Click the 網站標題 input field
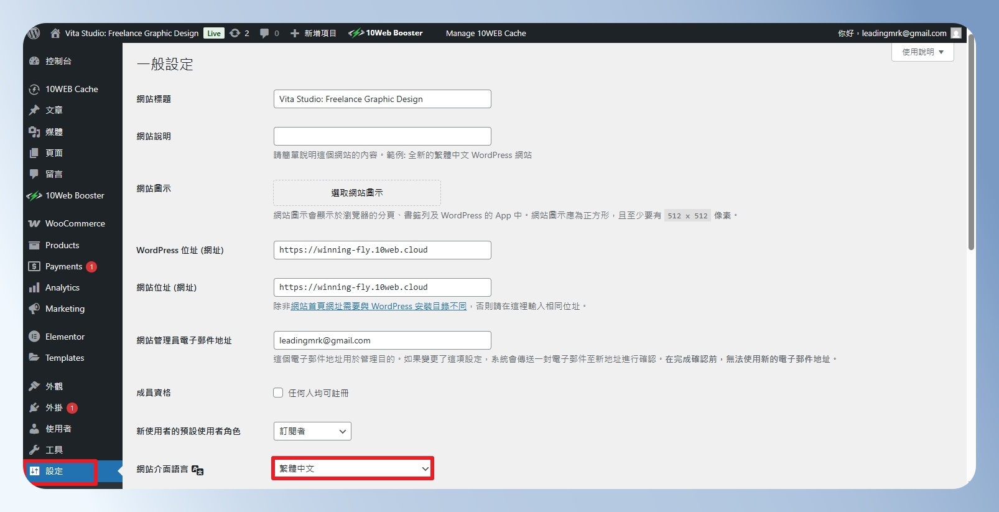999x512 pixels. (x=382, y=99)
